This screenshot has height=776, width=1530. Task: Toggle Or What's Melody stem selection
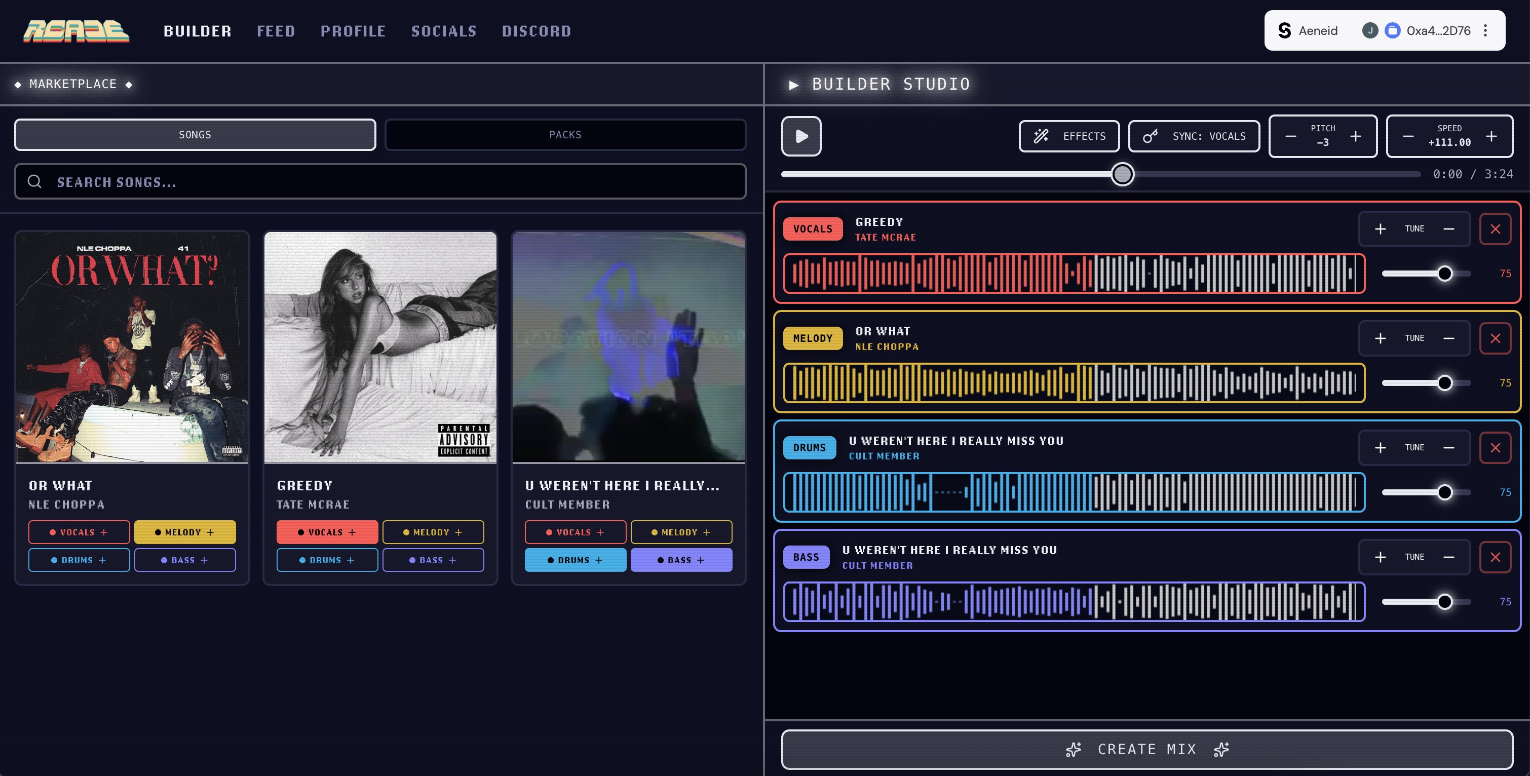click(x=185, y=532)
